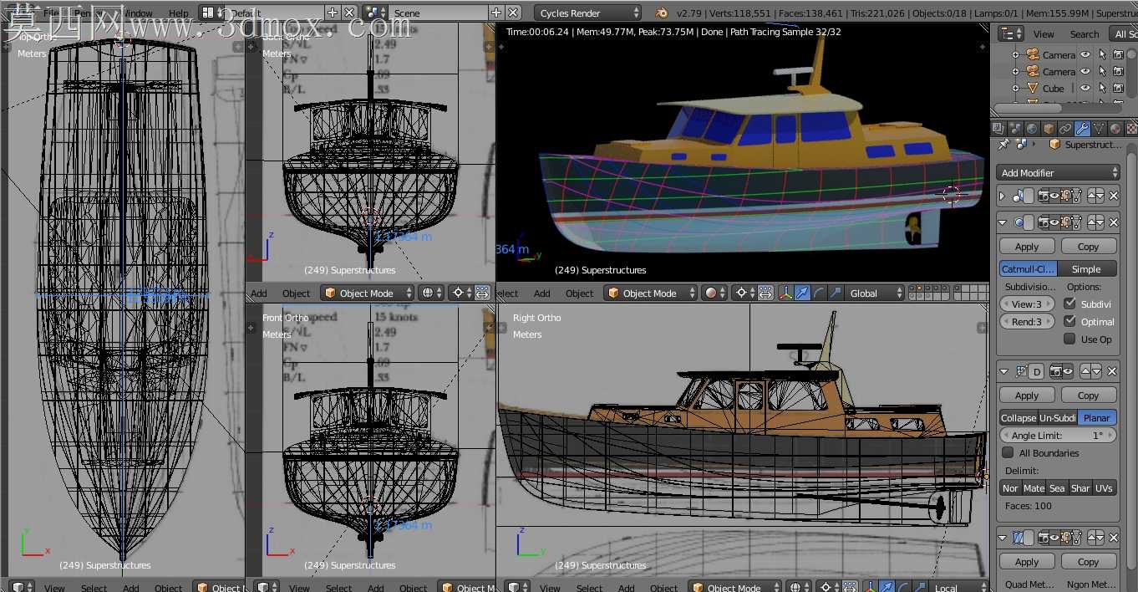This screenshot has width=1138, height=592.
Task: Open viewport shading dropdown in render viewport header
Action: [714, 293]
